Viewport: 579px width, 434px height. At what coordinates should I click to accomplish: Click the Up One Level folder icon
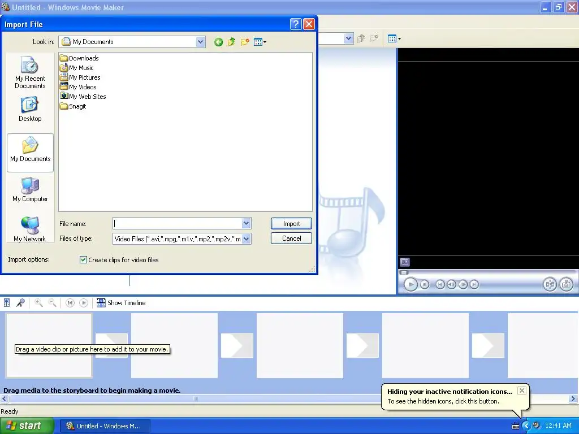pyautogui.click(x=231, y=42)
